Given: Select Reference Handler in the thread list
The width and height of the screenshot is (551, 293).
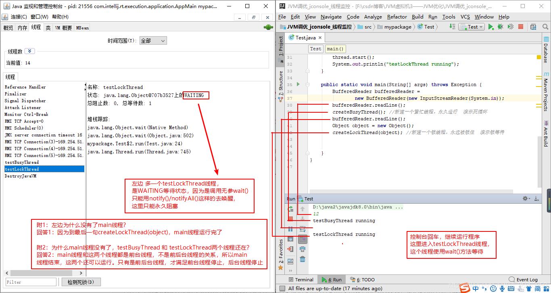Looking at the screenshot, I should point(44,87).
